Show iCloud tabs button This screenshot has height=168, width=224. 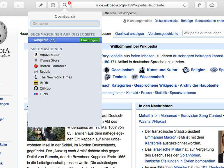coord(212,5)
